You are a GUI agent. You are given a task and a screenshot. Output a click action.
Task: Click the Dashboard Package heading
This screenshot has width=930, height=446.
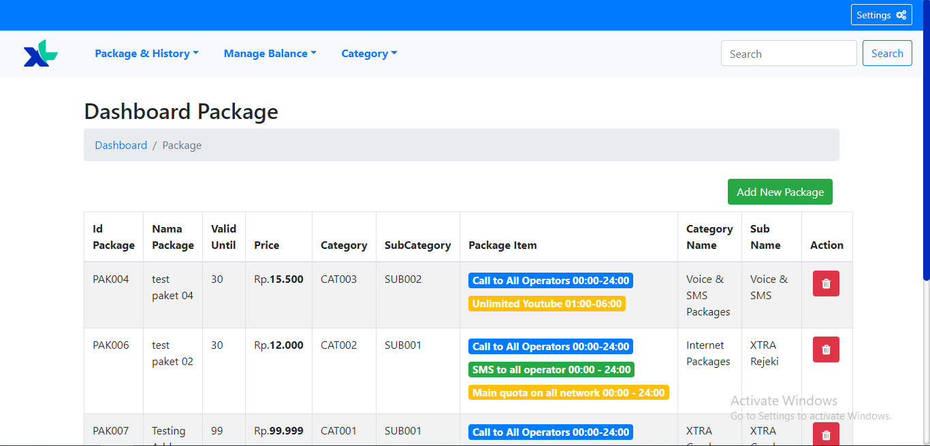181,112
